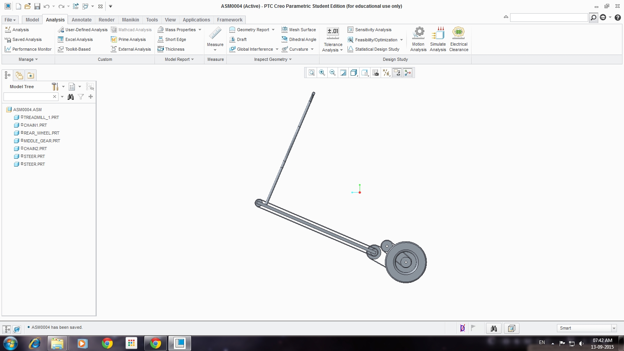
Task: Open an existing file from quick access
Action: 27,6
